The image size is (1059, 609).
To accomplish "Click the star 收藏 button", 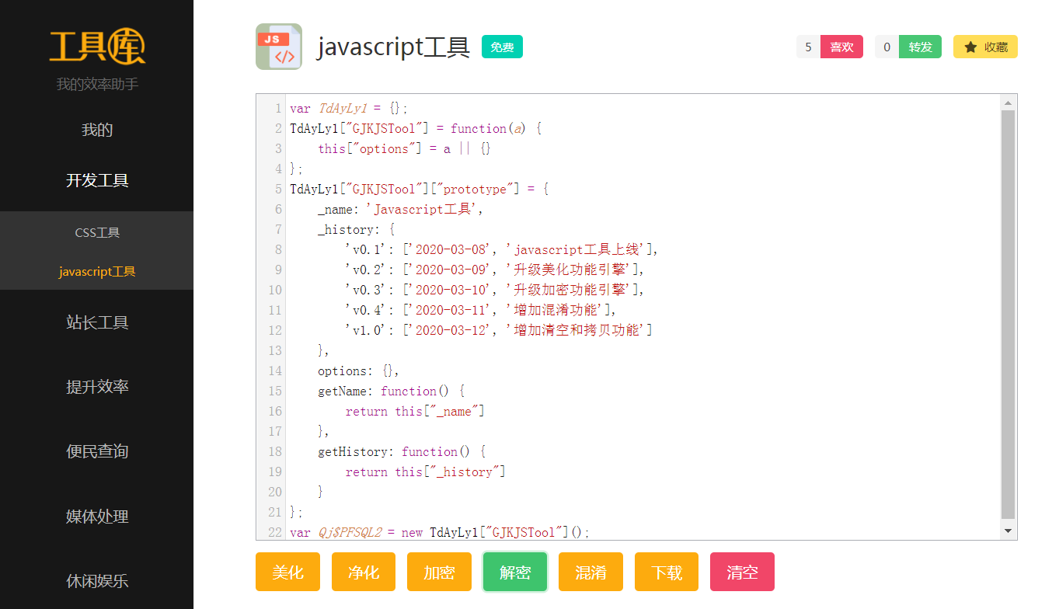I will 985,47.
